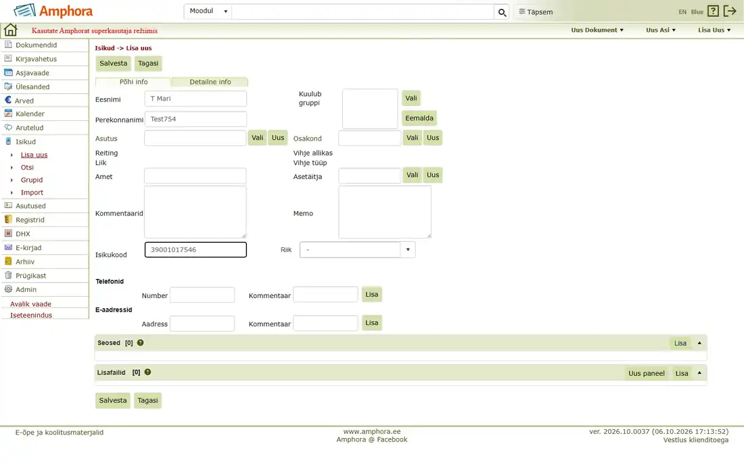Screen dimensions: 744x465
Task: Open Kalender in the sidebar
Action: [x=30, y=114]
